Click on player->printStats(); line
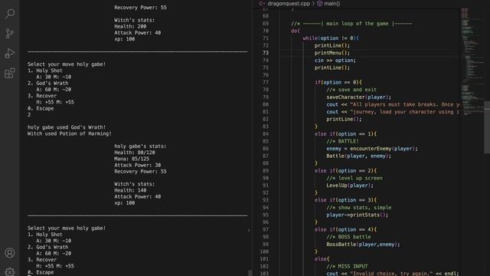This screenshot has width=490, height=276. pos(358,215)
